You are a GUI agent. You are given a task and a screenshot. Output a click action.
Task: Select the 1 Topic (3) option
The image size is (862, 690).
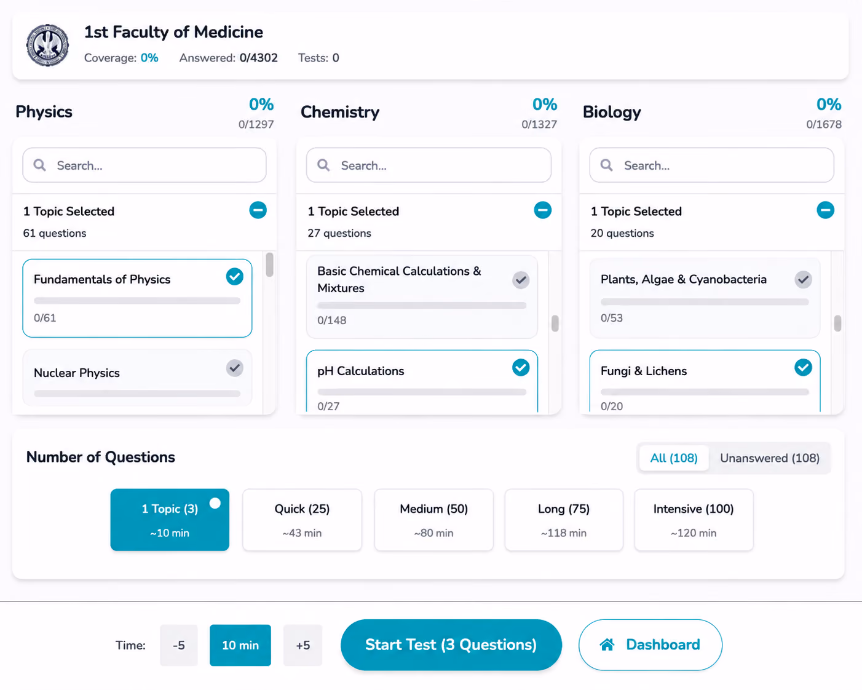click(x=170, y=520)
